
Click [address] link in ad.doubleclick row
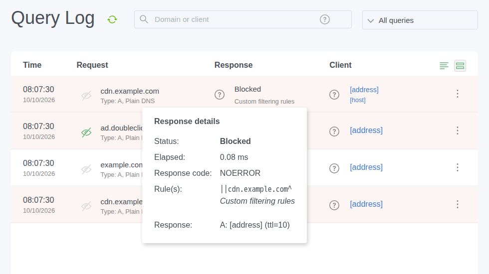point(366,130)
